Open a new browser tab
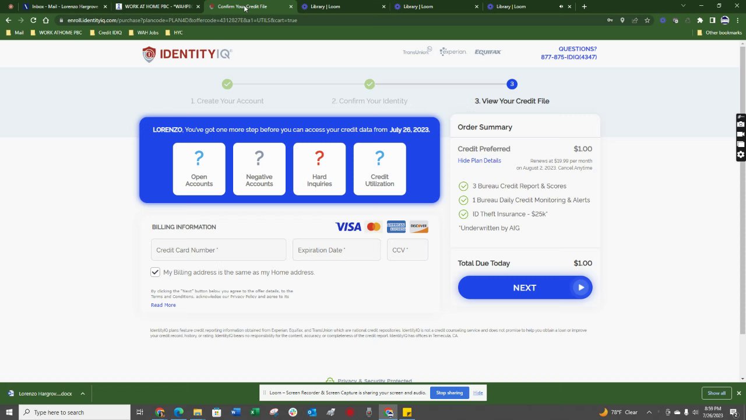This screenshot has height=420, width=746. 585,6
